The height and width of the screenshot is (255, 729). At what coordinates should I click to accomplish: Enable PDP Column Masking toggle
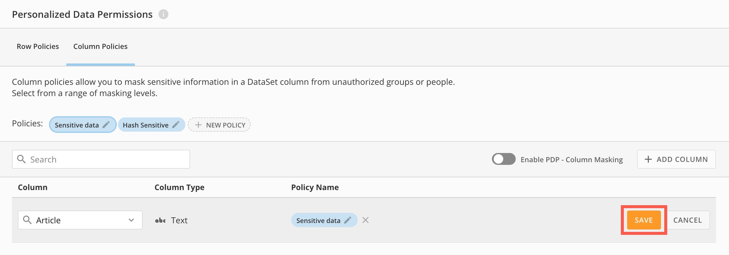click(x=504, y=159)
